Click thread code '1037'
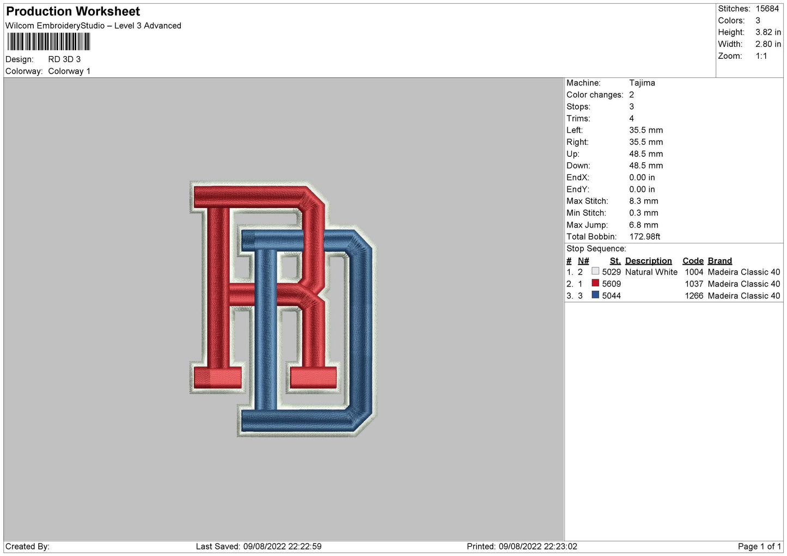Image resolution: width=787 pixels, height=556 pixels. tap(694, 284)
